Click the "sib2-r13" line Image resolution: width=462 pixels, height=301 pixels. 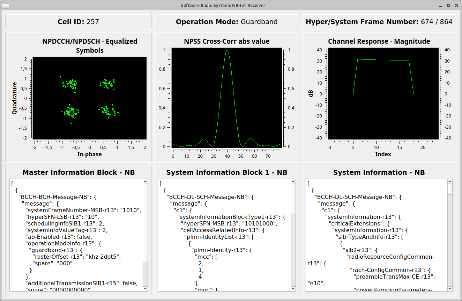point(360,250)
